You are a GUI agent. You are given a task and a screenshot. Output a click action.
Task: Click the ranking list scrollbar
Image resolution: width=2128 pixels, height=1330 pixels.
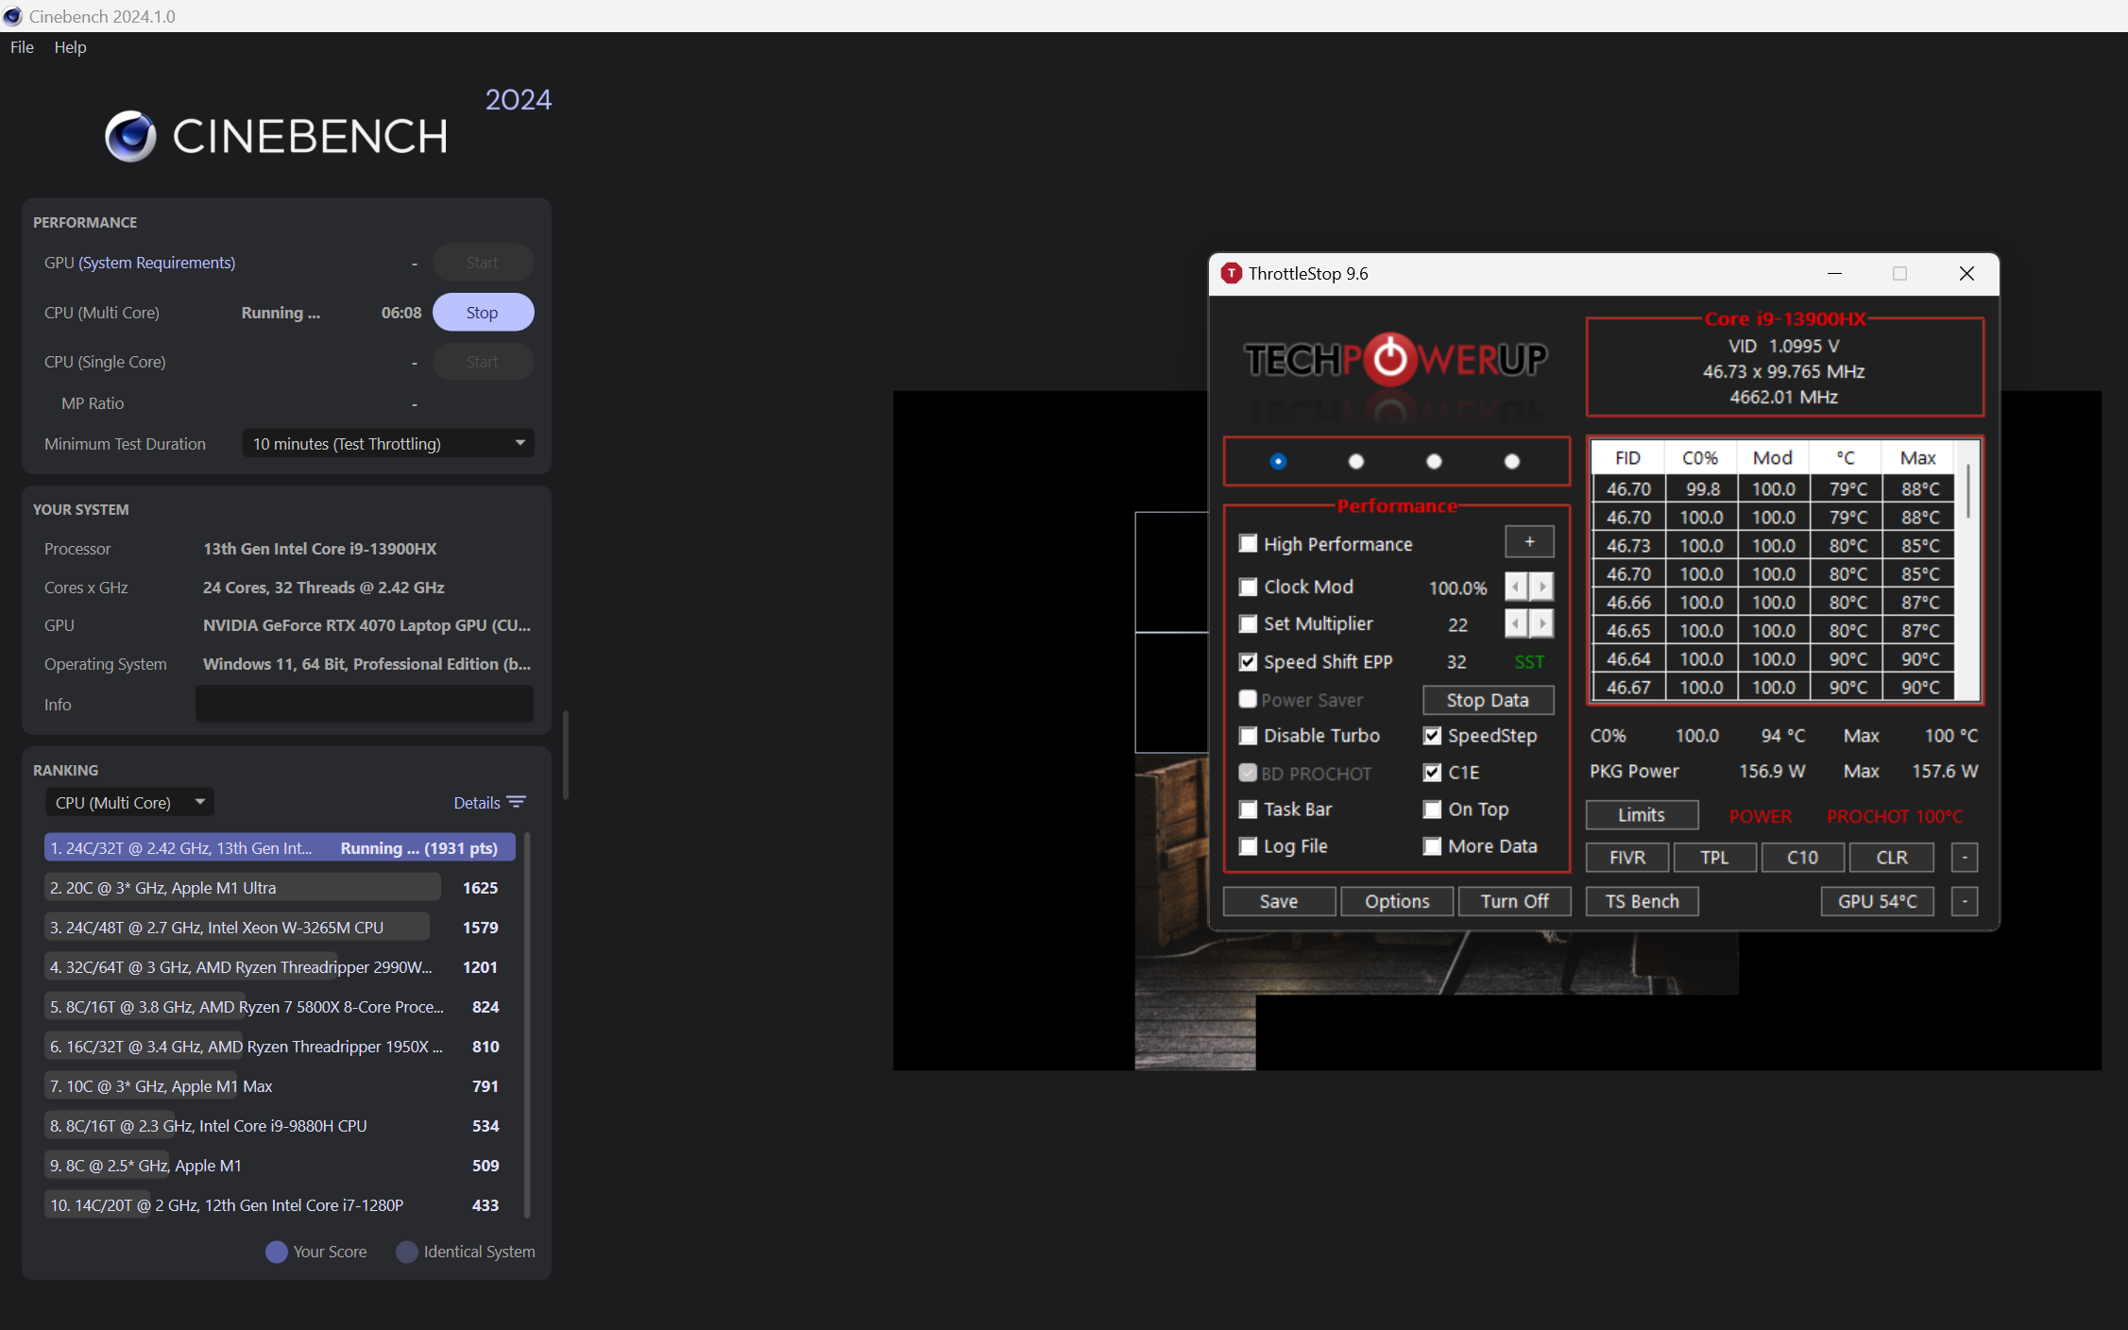click(526, 1025)
